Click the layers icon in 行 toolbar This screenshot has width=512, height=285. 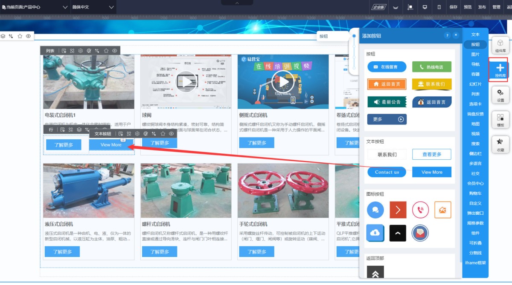tap(79, 130)
